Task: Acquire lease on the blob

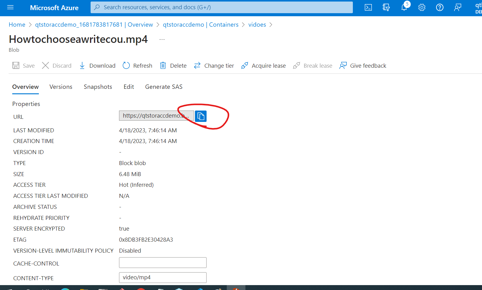Action: tap(263, 66)
